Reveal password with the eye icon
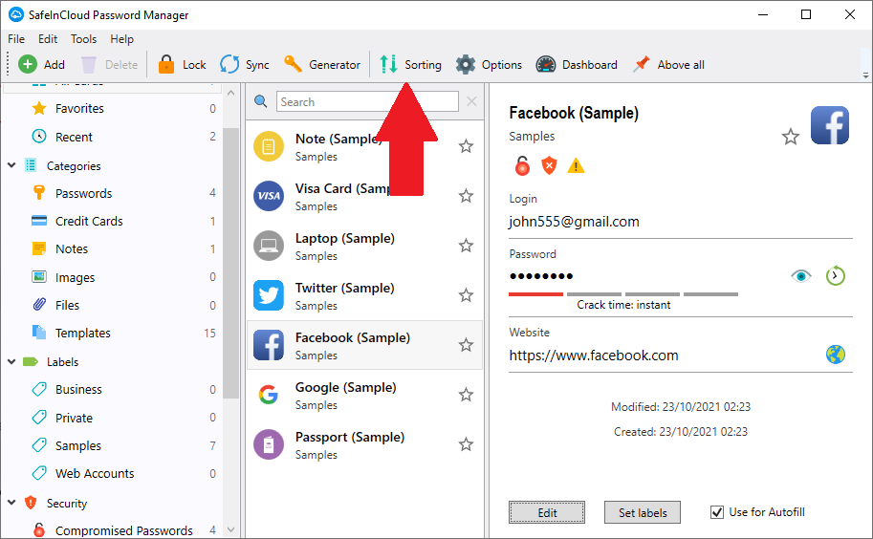Viewport: 873px width, 539px height. coord(800,276)
